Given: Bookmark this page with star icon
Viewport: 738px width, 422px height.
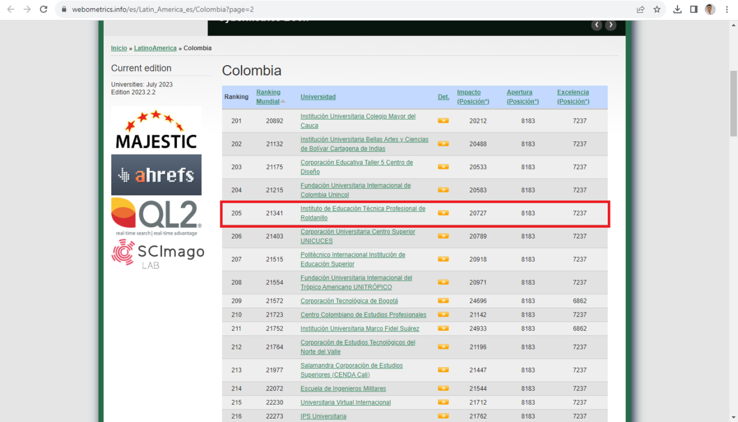Looking at the screenshot, I should pos(657,9).
